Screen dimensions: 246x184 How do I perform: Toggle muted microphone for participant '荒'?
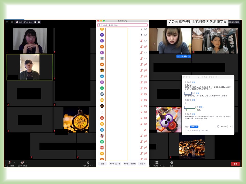[145, 130]
